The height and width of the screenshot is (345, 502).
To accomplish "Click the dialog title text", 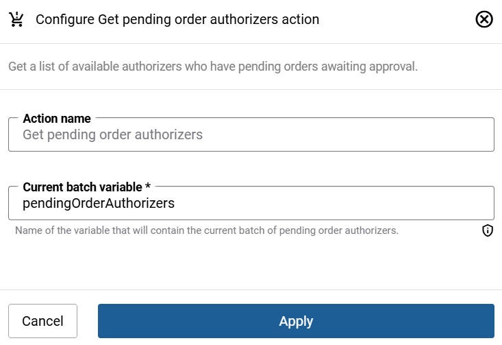I will (x=177, y=19).
